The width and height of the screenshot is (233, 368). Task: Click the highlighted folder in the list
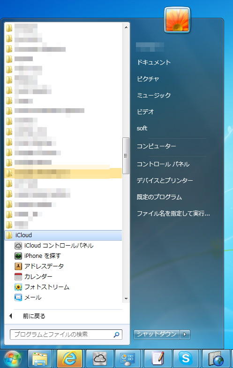pyautogui.click(x=63, y=173)
